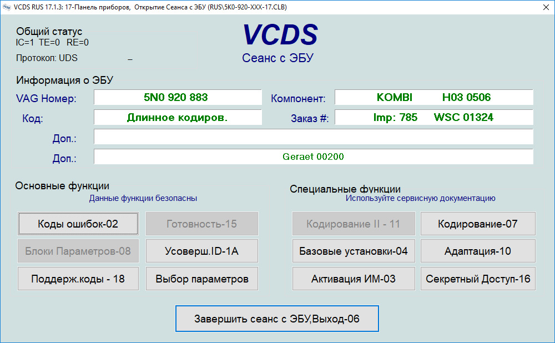This screenshot has height=343, width=555.
Task: Select the Доп. field Geraet 00200
Action: pyautogui.click(x=313, y=157)
